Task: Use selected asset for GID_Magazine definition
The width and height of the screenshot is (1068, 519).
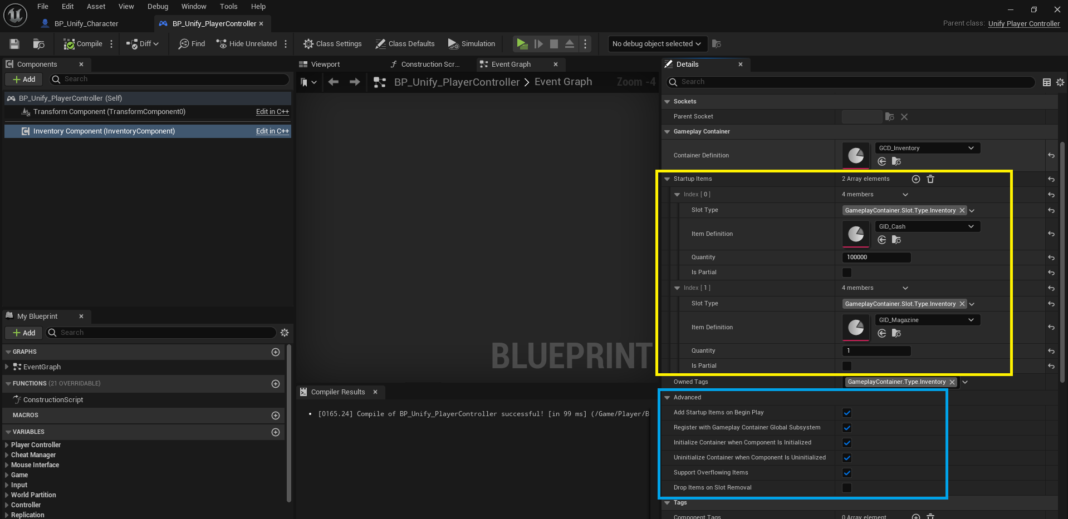Action: click(882, 333)
